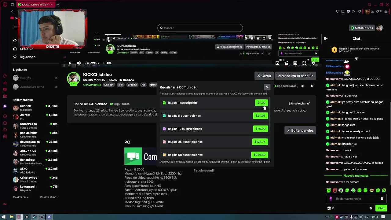Open the sidebar hamburger menu
This screenshot has width=391, height=220.
16,28
